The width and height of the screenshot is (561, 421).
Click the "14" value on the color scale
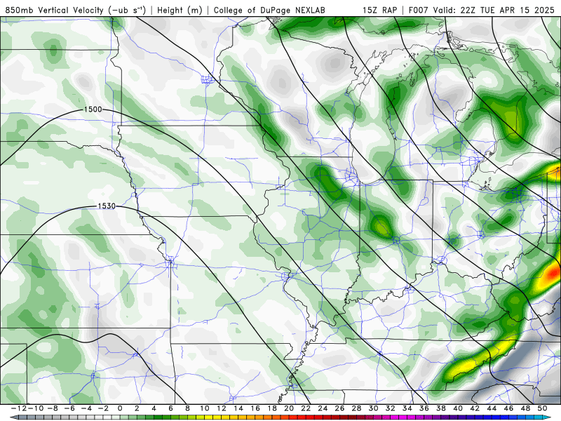click(238, 408)
